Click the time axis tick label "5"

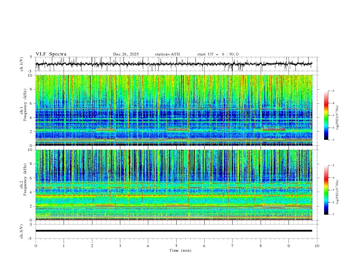(176, 246)
